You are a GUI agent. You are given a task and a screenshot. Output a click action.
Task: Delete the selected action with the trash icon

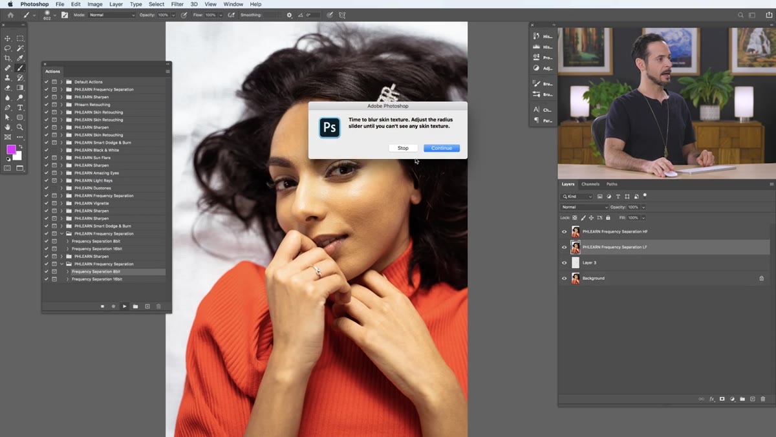pos(158,306)
